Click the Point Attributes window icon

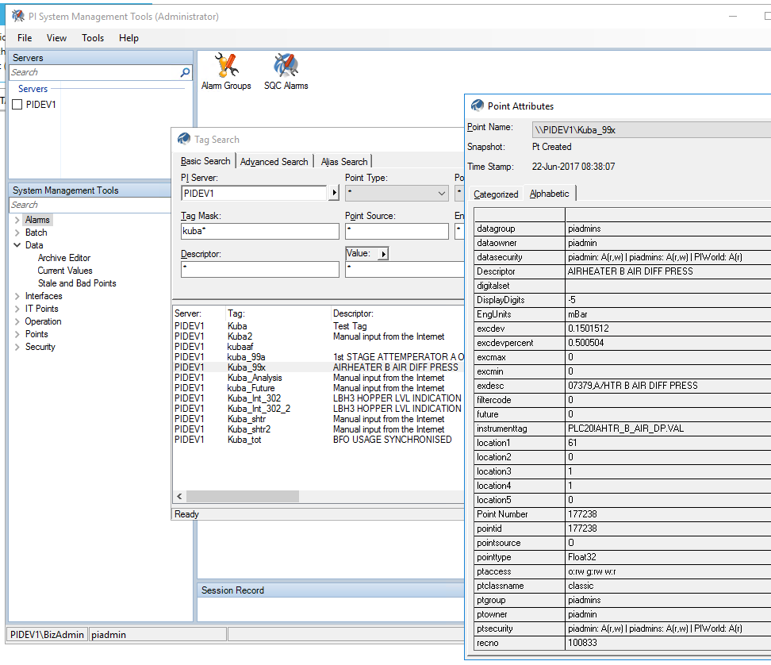tap(477, 106)
